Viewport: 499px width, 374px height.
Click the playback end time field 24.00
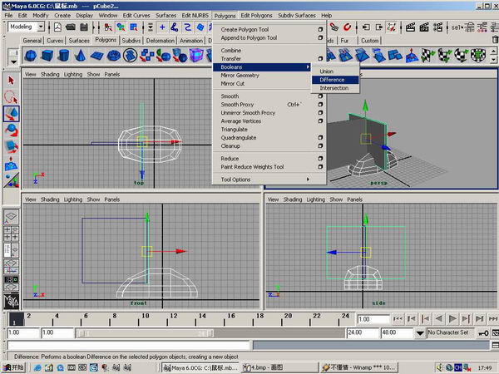(362, 333)
